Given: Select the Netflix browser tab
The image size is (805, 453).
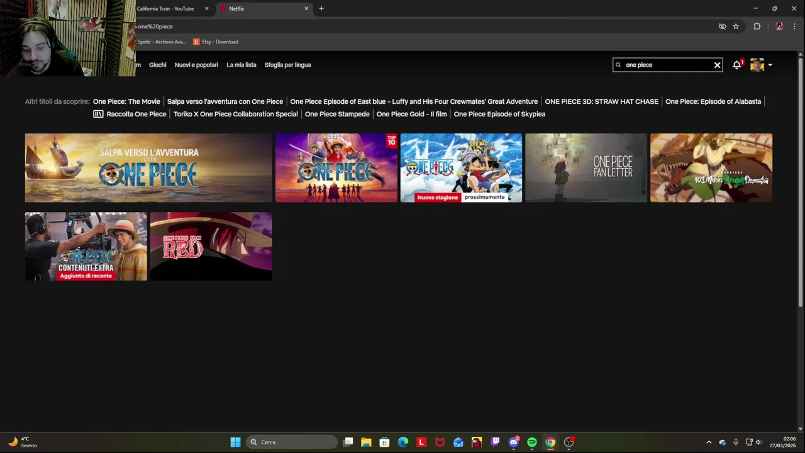Looking at the screenshot, I should click(264, 9).
